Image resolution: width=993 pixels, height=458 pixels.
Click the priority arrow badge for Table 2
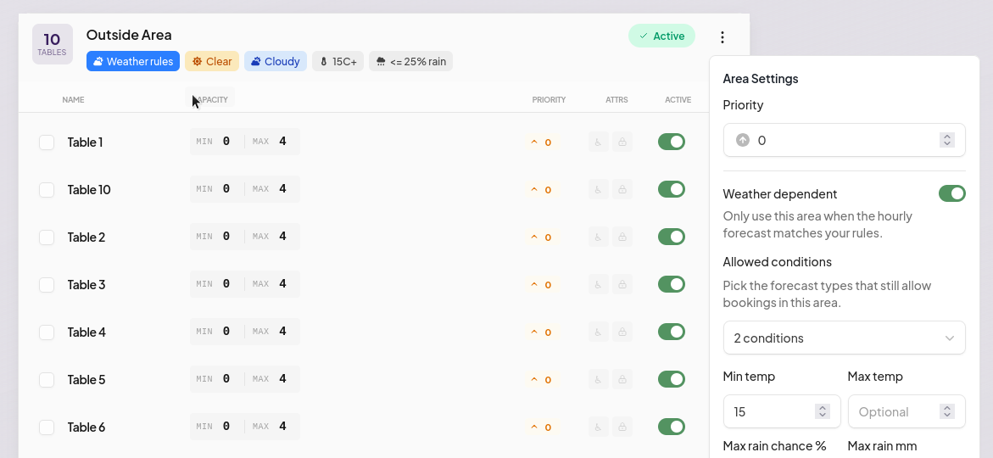(x=541, y=237)
